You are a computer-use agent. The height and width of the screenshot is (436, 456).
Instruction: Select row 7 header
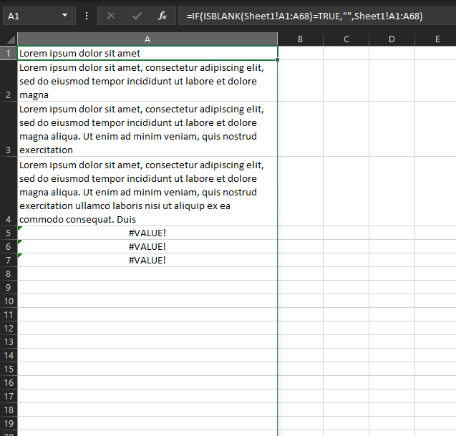point(9,260)
